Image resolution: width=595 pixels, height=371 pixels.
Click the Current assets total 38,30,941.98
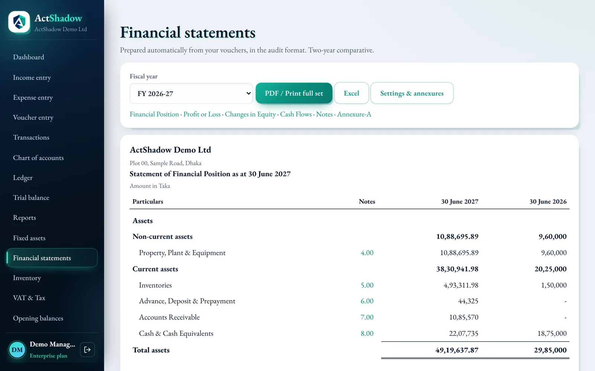[x=457, y=269]
